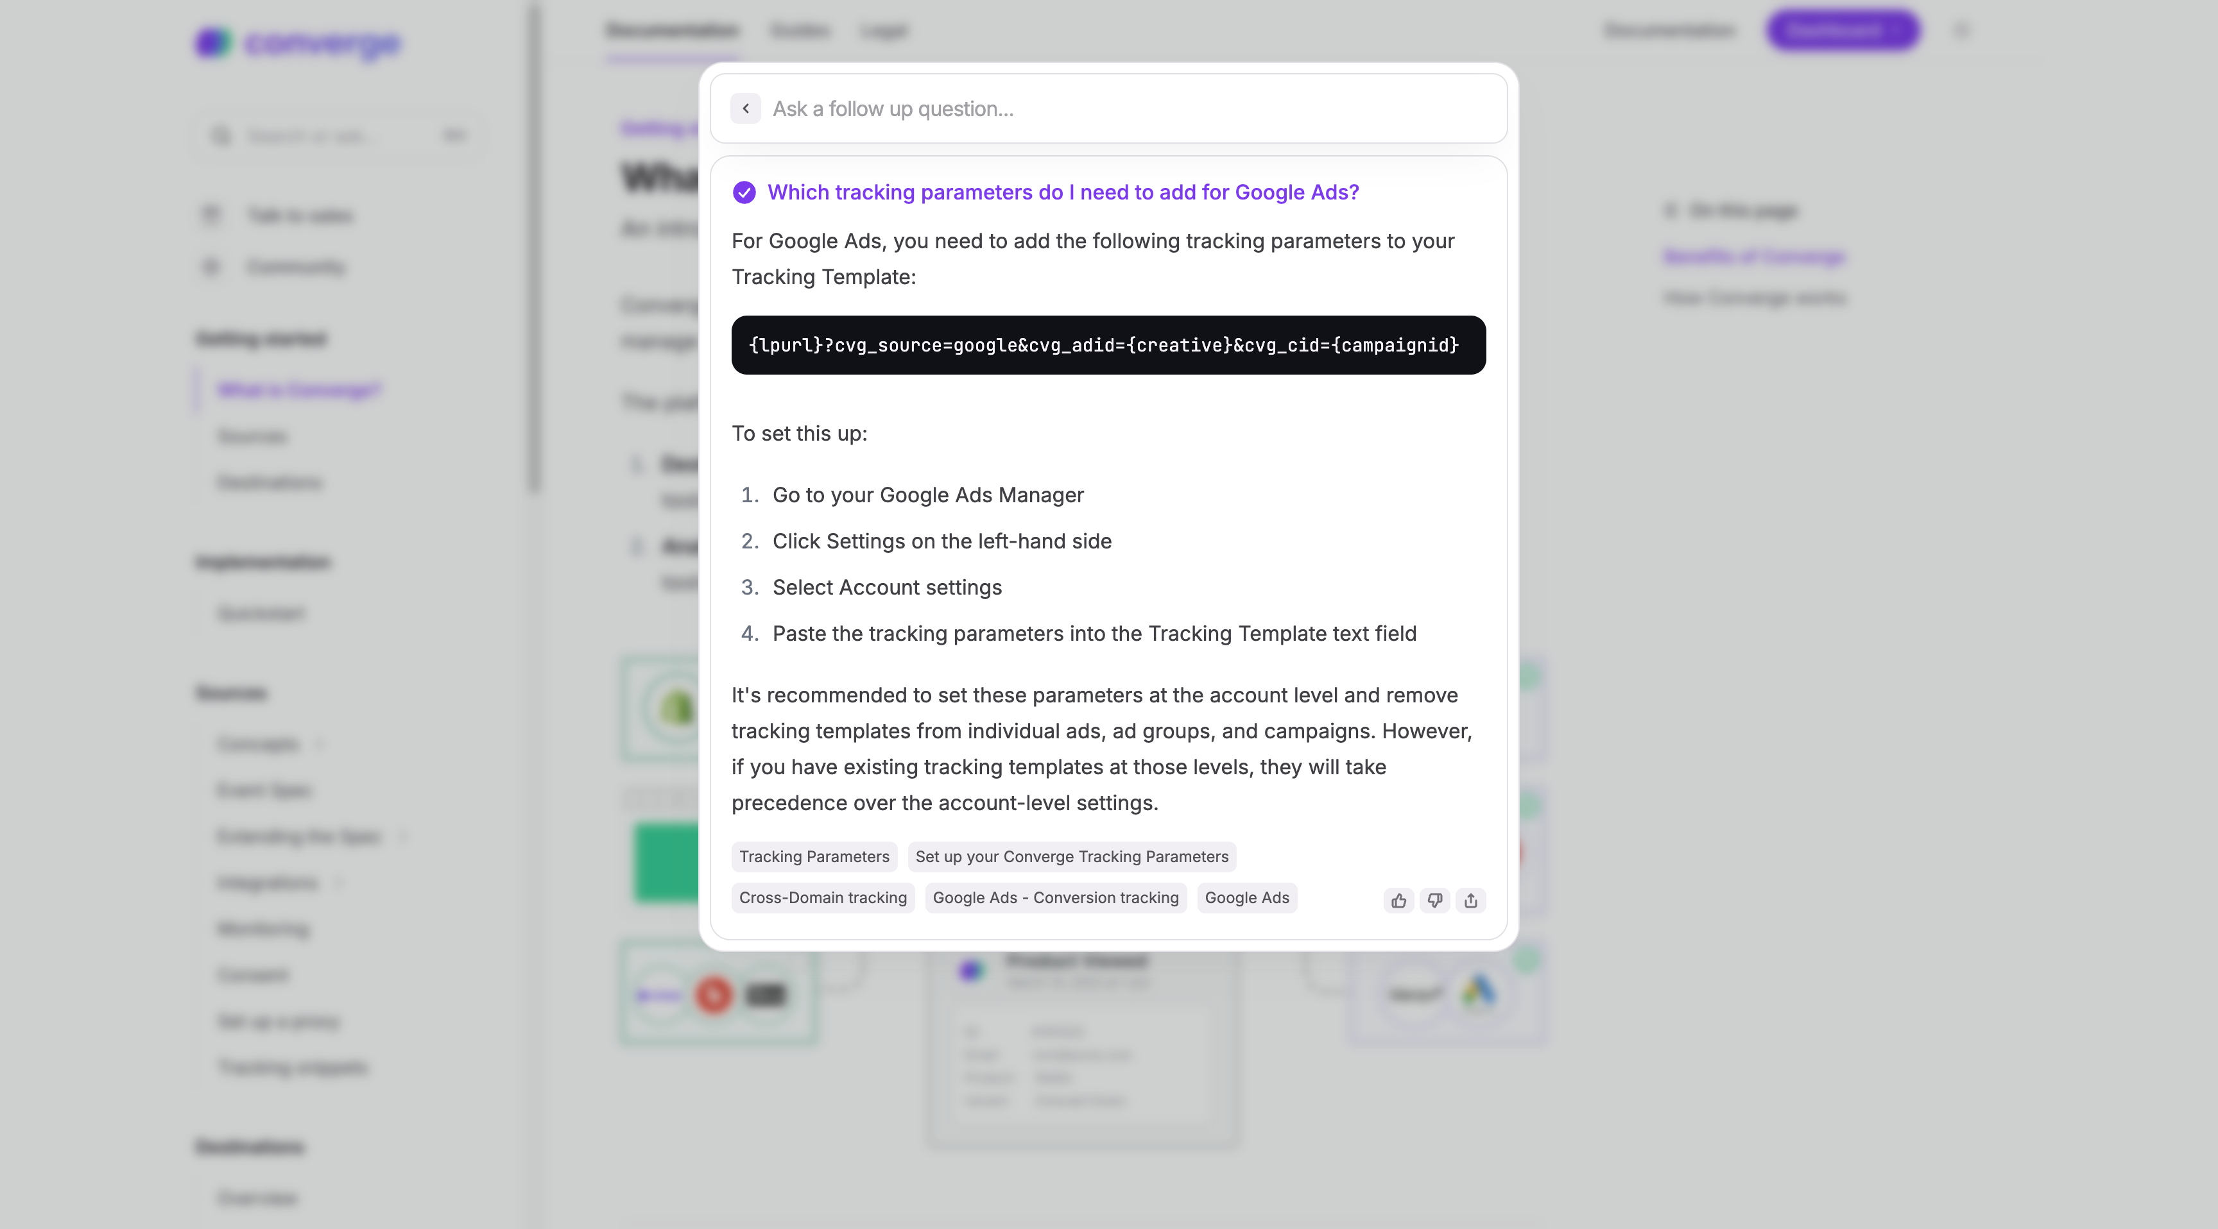The width and height of the screenshot is (2218, 1229).
Task: Click the thumbs down feedback icon
Action: [x=1434, y=900]
